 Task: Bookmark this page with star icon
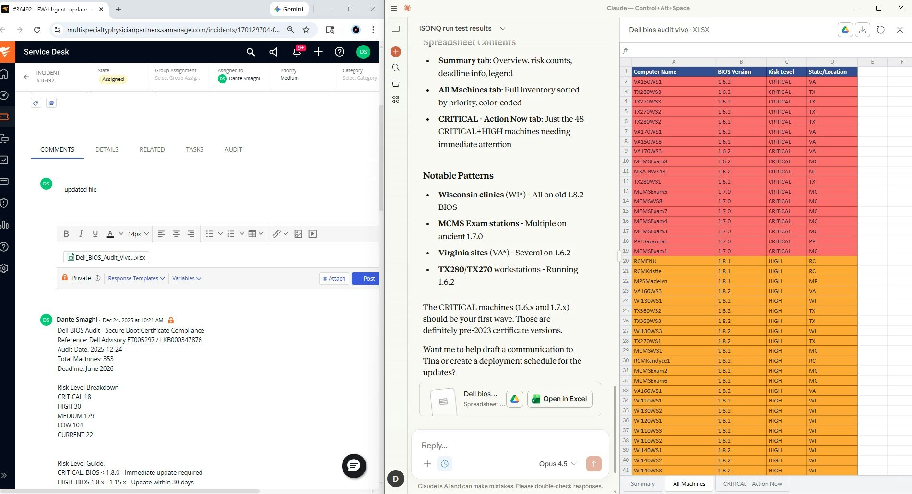pyautogui.click(x=306, y=30)
